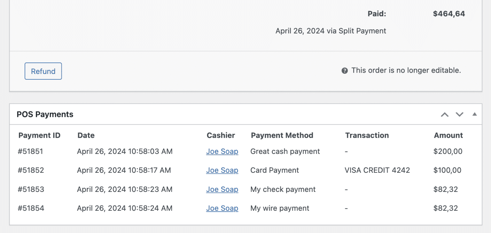The image size is (491, 233).
Task: Select the Payment ID column header
Action: [x=39, y=135]
